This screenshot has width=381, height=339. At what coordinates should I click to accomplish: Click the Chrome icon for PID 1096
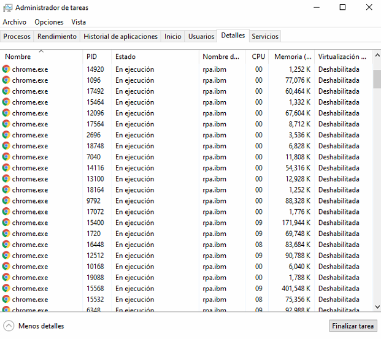(x=6, y=80)
